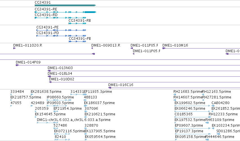Select the EK059564.5prime EST label
240x141 pixels.
(x=100, y=137)
